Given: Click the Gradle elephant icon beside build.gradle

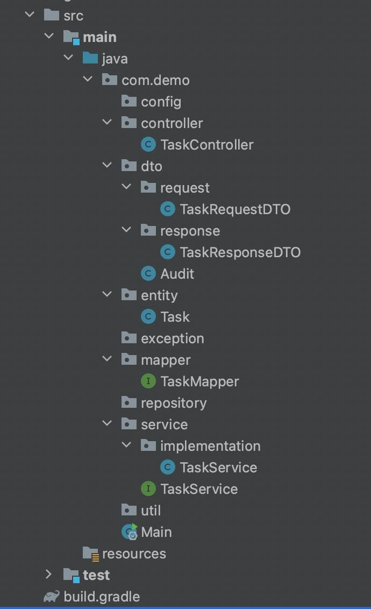Looking at the screenshot, I should tap(51, 596).
